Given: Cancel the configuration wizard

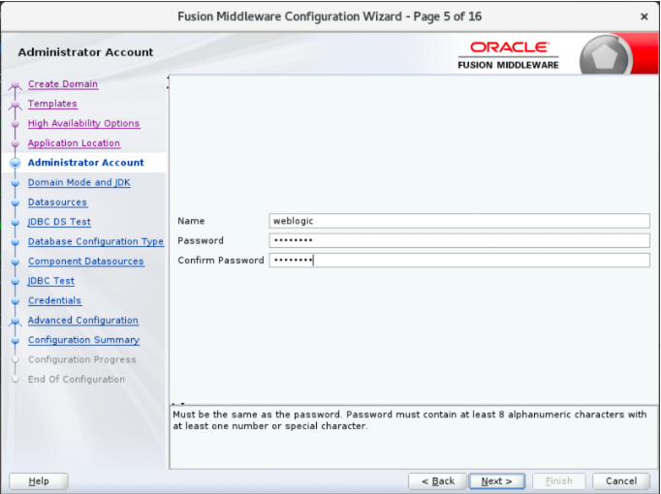Looking at the screenshot, I should [621, 481].
